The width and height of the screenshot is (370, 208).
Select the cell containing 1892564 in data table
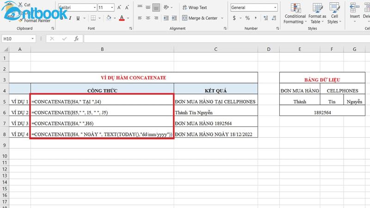coord(322,110)
